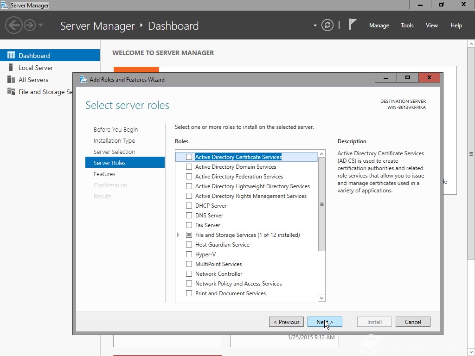Image resolution: width=475 pixels, height=356 pixels.
Task: Go to Server Selection step
Action: 114,152
